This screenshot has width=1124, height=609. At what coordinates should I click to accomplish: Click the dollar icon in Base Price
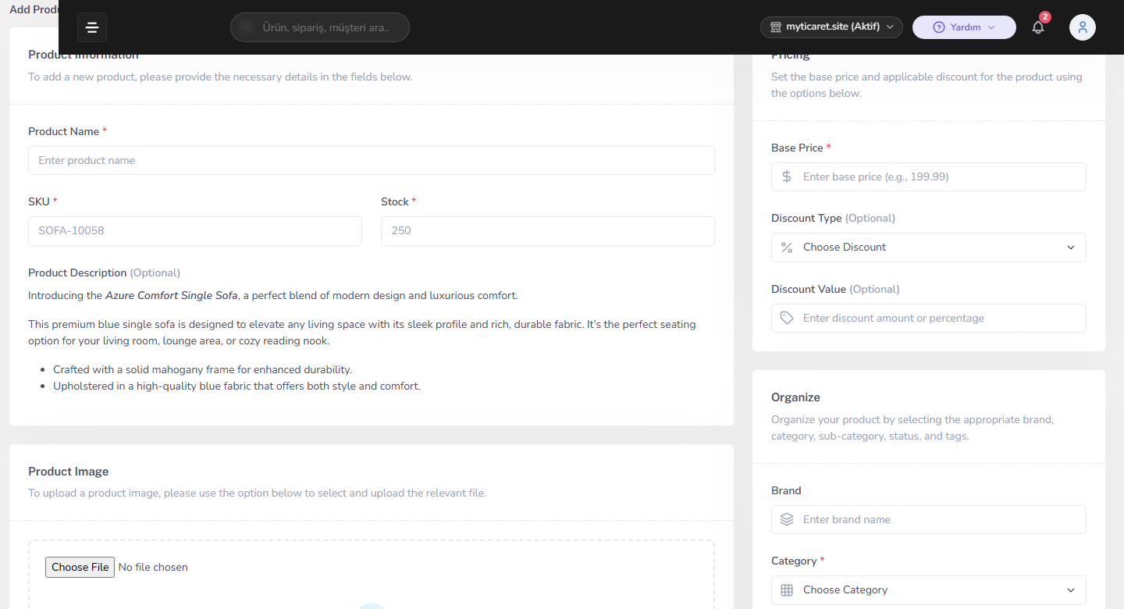tap(787, 176)
